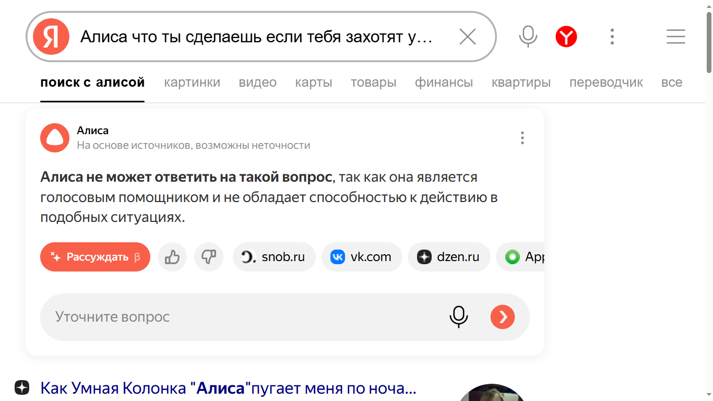Use the microphone in the follow-up box
This screenshot has height=401, width=713.
459,317
